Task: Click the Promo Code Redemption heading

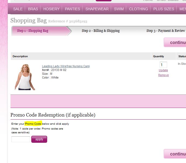Action: (x=53, y=115)
